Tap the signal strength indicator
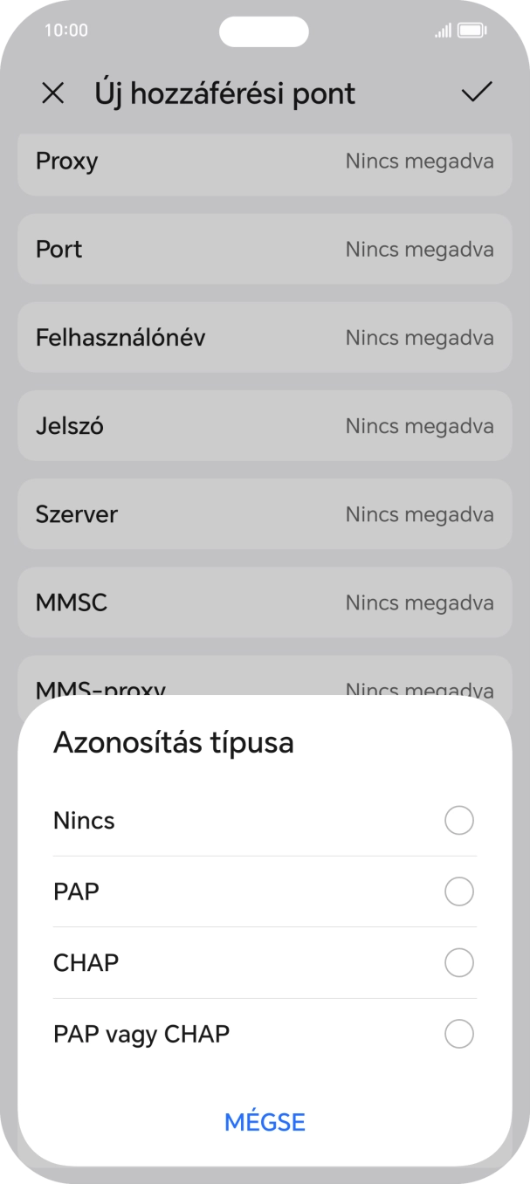Image resolution: width=530 pixels, height=1184 pixels. [444, 30]
